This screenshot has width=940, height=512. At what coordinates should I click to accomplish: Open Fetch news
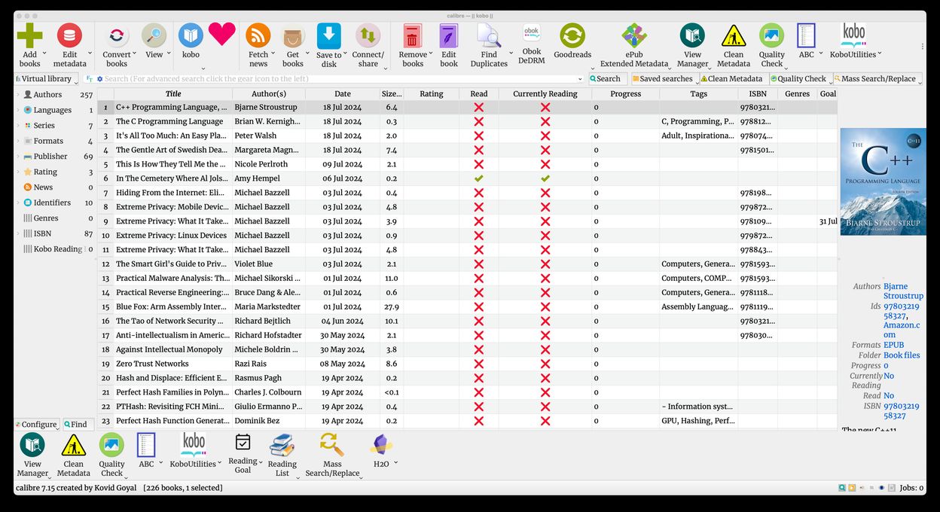click(x=258, y=35)
